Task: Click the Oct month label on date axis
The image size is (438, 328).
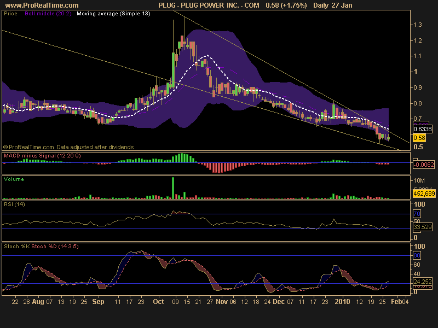Action: pyautogui.click(x=158, y=302)
